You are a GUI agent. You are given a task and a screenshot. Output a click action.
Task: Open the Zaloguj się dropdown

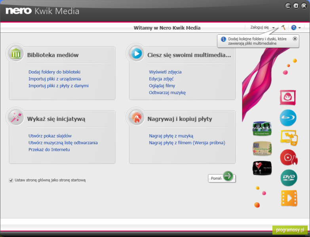click(262, 27)
